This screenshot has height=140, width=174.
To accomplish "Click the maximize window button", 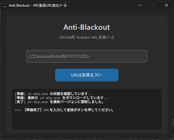I will click(x=153, y=5).
